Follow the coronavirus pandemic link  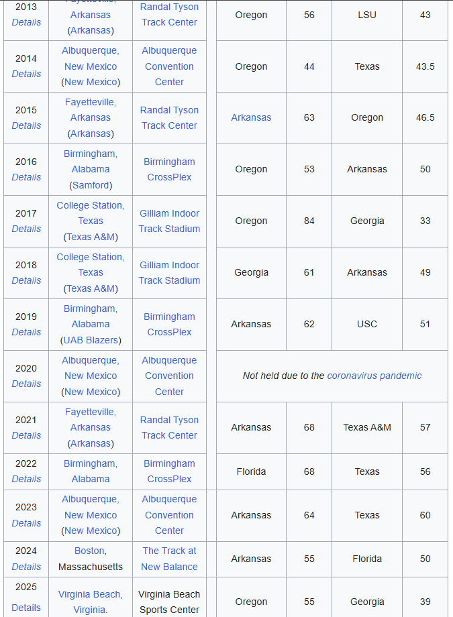(x=374, y=376)
